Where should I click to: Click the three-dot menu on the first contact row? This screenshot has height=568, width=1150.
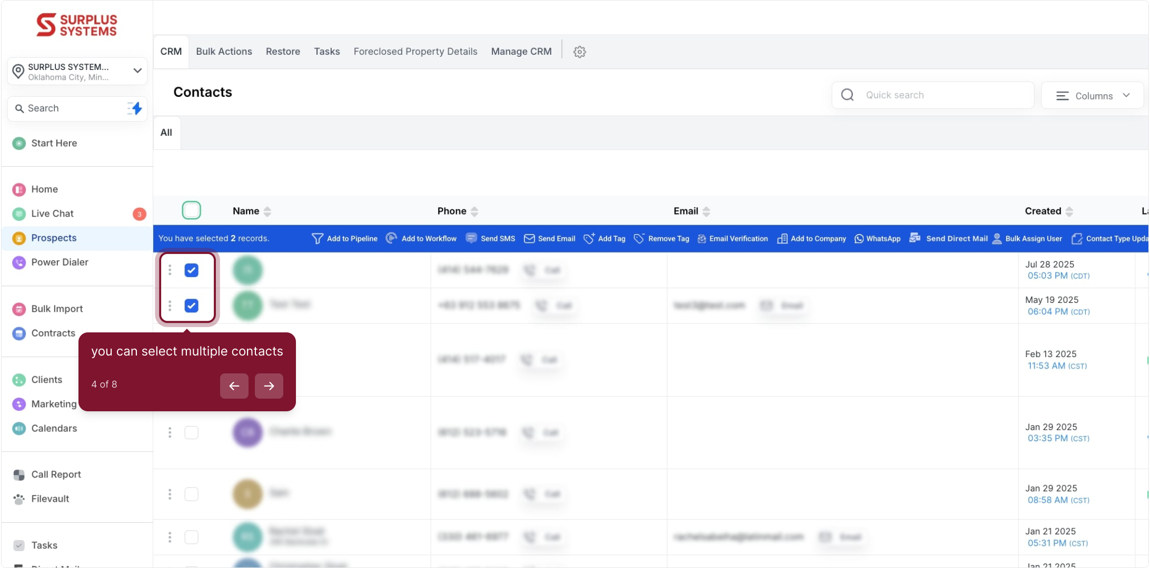(x=170, y=270)
